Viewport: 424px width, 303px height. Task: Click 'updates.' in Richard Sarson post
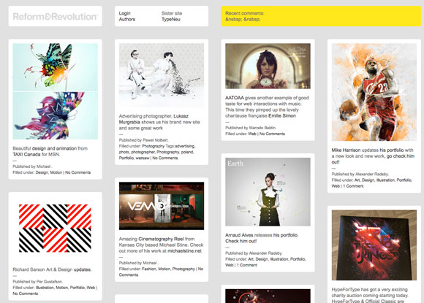click(83, 269)
